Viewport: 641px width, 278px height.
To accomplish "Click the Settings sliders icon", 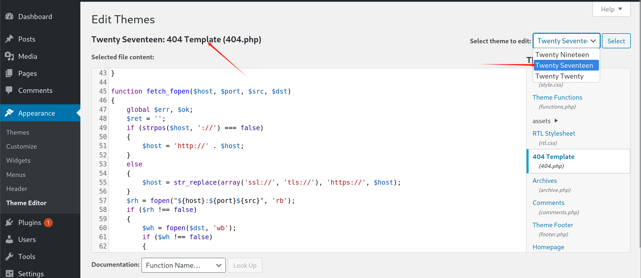I will click(9, 273).
